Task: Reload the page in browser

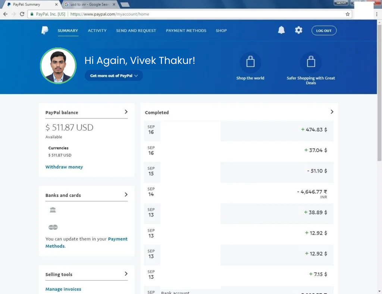Action: (22, 14)
